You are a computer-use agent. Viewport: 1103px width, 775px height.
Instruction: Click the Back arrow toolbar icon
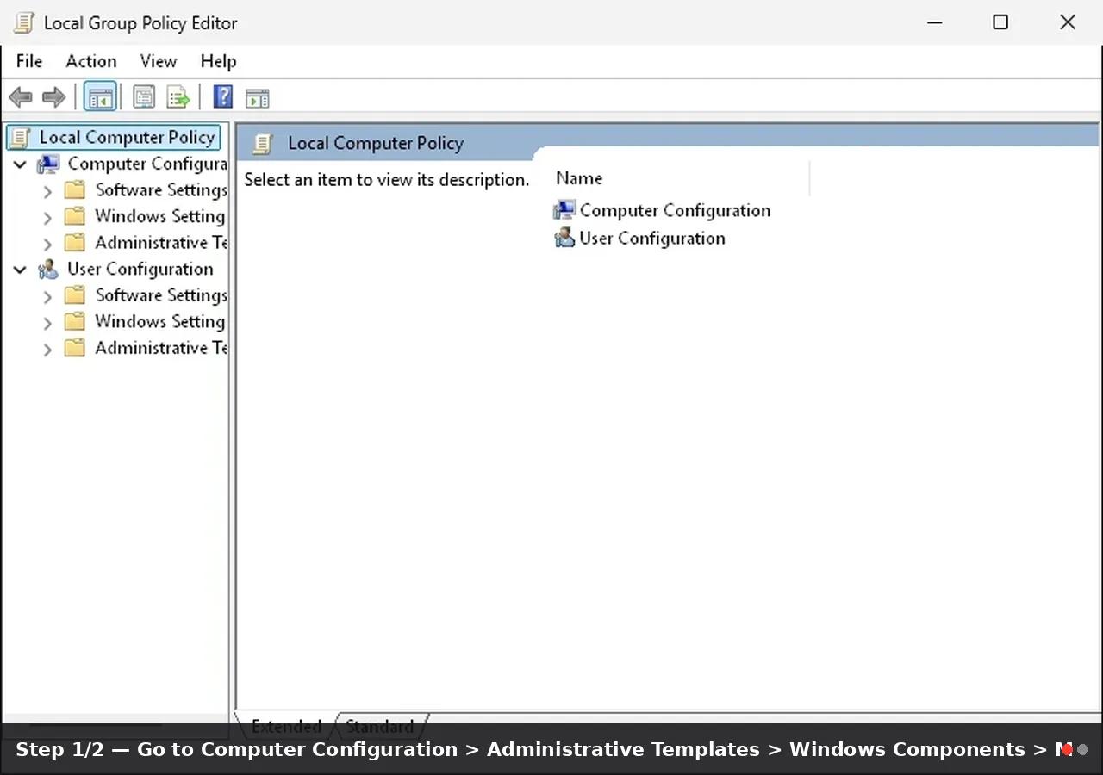pyautogui.click(x=21, y=97)
